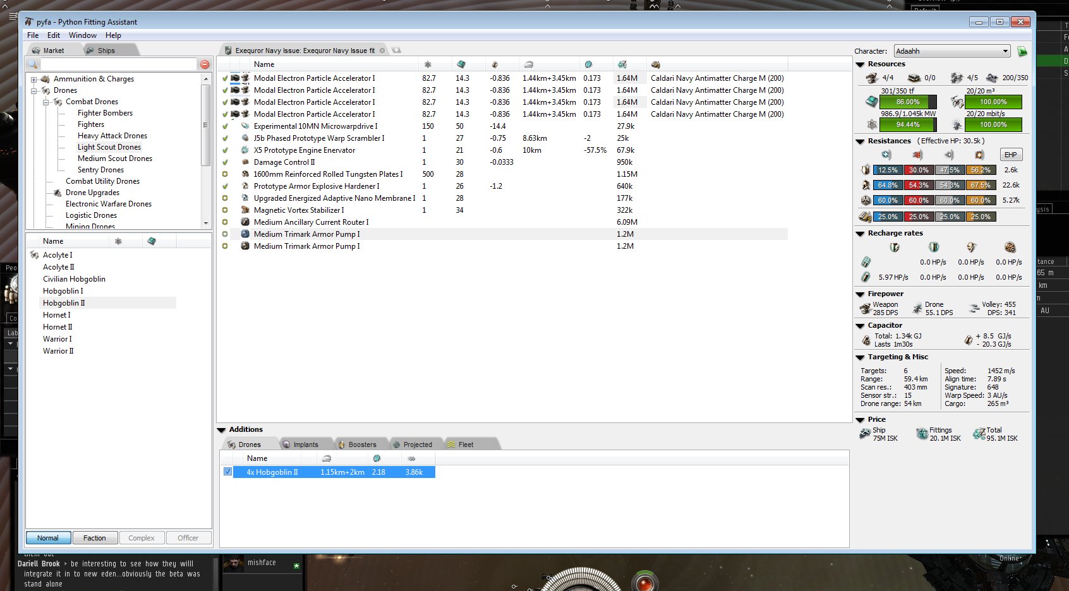Viewport: 1069px width, 591px height.
Task: Collapse the Combat Drones tree node
Action: tap(46, 102)
